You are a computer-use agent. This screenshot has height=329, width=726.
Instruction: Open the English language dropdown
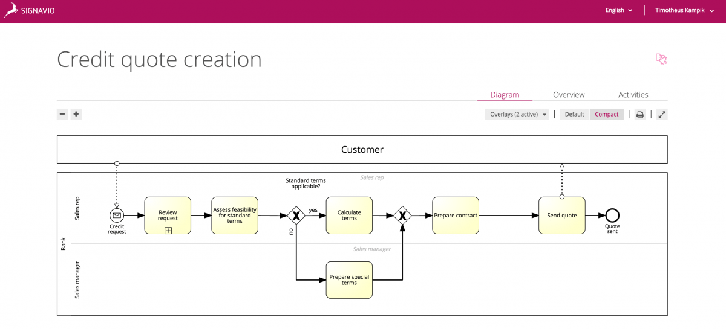(x=619, y=10)
